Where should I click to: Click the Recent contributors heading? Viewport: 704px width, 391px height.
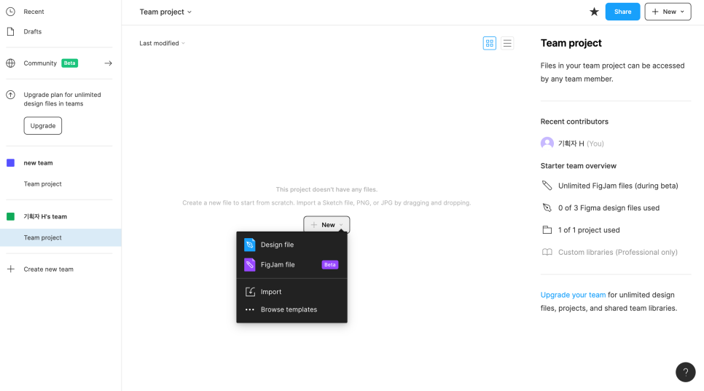point(574,122)
